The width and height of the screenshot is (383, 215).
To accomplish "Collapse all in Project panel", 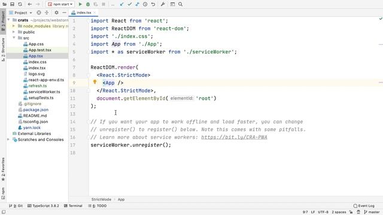I will [47, 13].
